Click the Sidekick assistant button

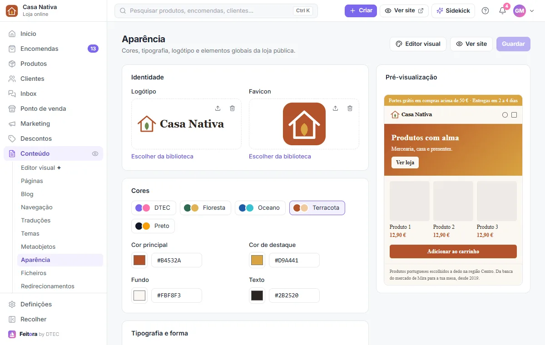[x=453, y=11]
